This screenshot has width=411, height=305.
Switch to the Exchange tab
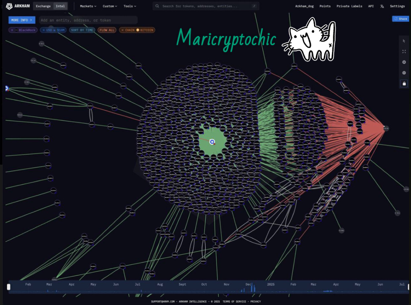click(x=43, y=6)
